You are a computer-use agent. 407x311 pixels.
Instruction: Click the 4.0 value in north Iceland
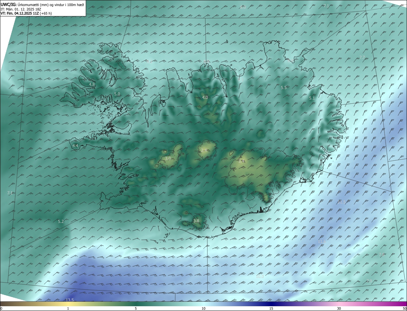[205, 98]
